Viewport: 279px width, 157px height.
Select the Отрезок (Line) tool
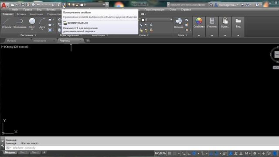[7, 23]
